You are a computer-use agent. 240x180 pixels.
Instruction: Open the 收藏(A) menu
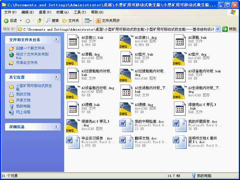pyautogui.click(x=62, y=12)
